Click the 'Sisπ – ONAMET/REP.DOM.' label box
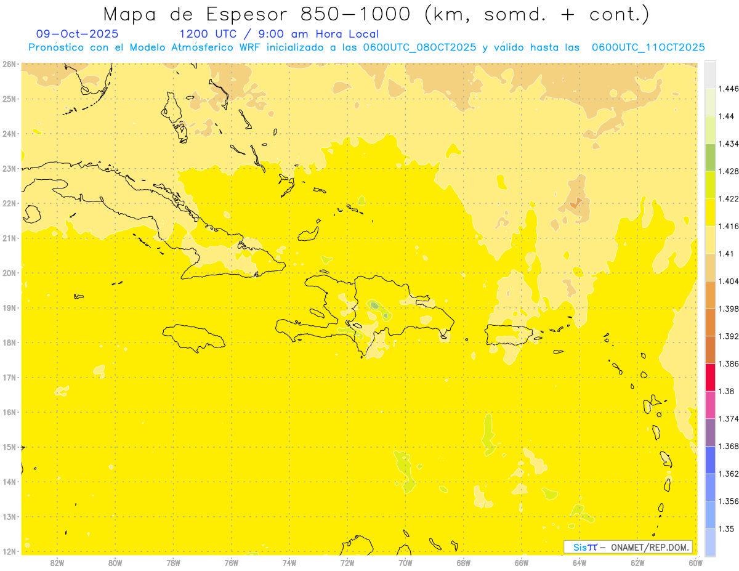 pos(629,547)
